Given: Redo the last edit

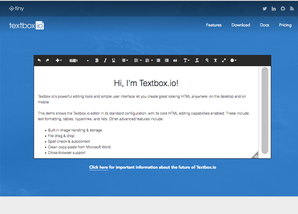Looking at the screenshot, I should click(47, 60).
